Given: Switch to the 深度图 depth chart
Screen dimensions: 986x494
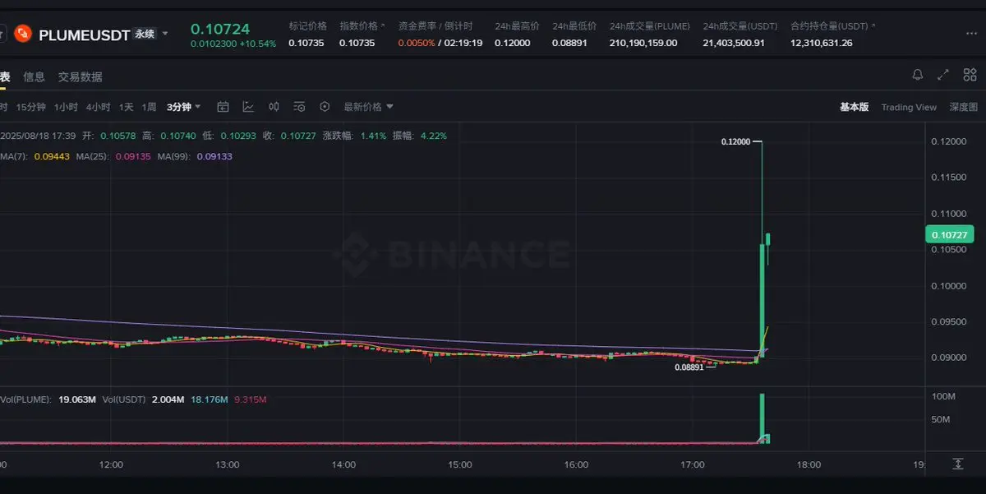Looking at the screenshot, I should (963, 107).
